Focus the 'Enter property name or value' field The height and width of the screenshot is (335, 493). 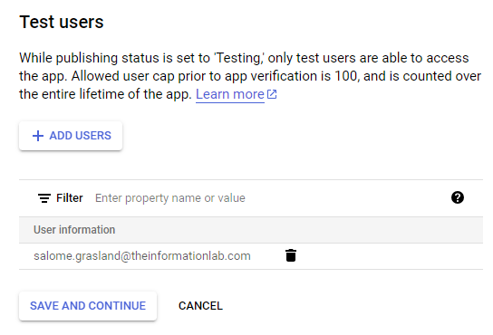coord(267,198)
